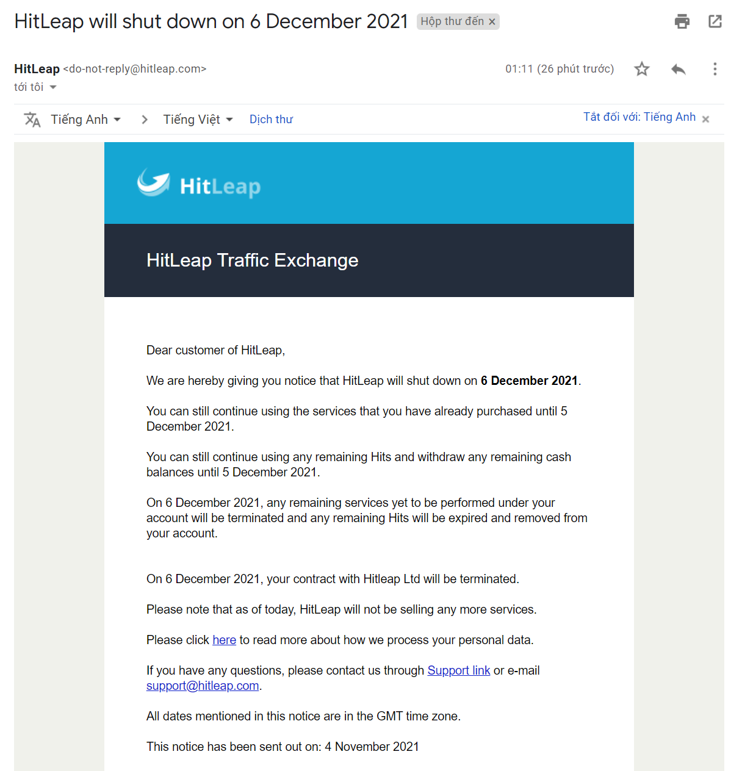The image size is (731, 771).
Task: Star the HitLeap email
Action: click(641, 69)
